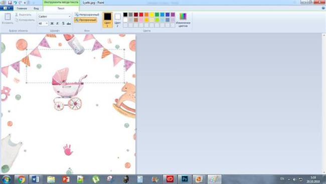
Task: Click the taskbar clock and date
Action: 313,179
